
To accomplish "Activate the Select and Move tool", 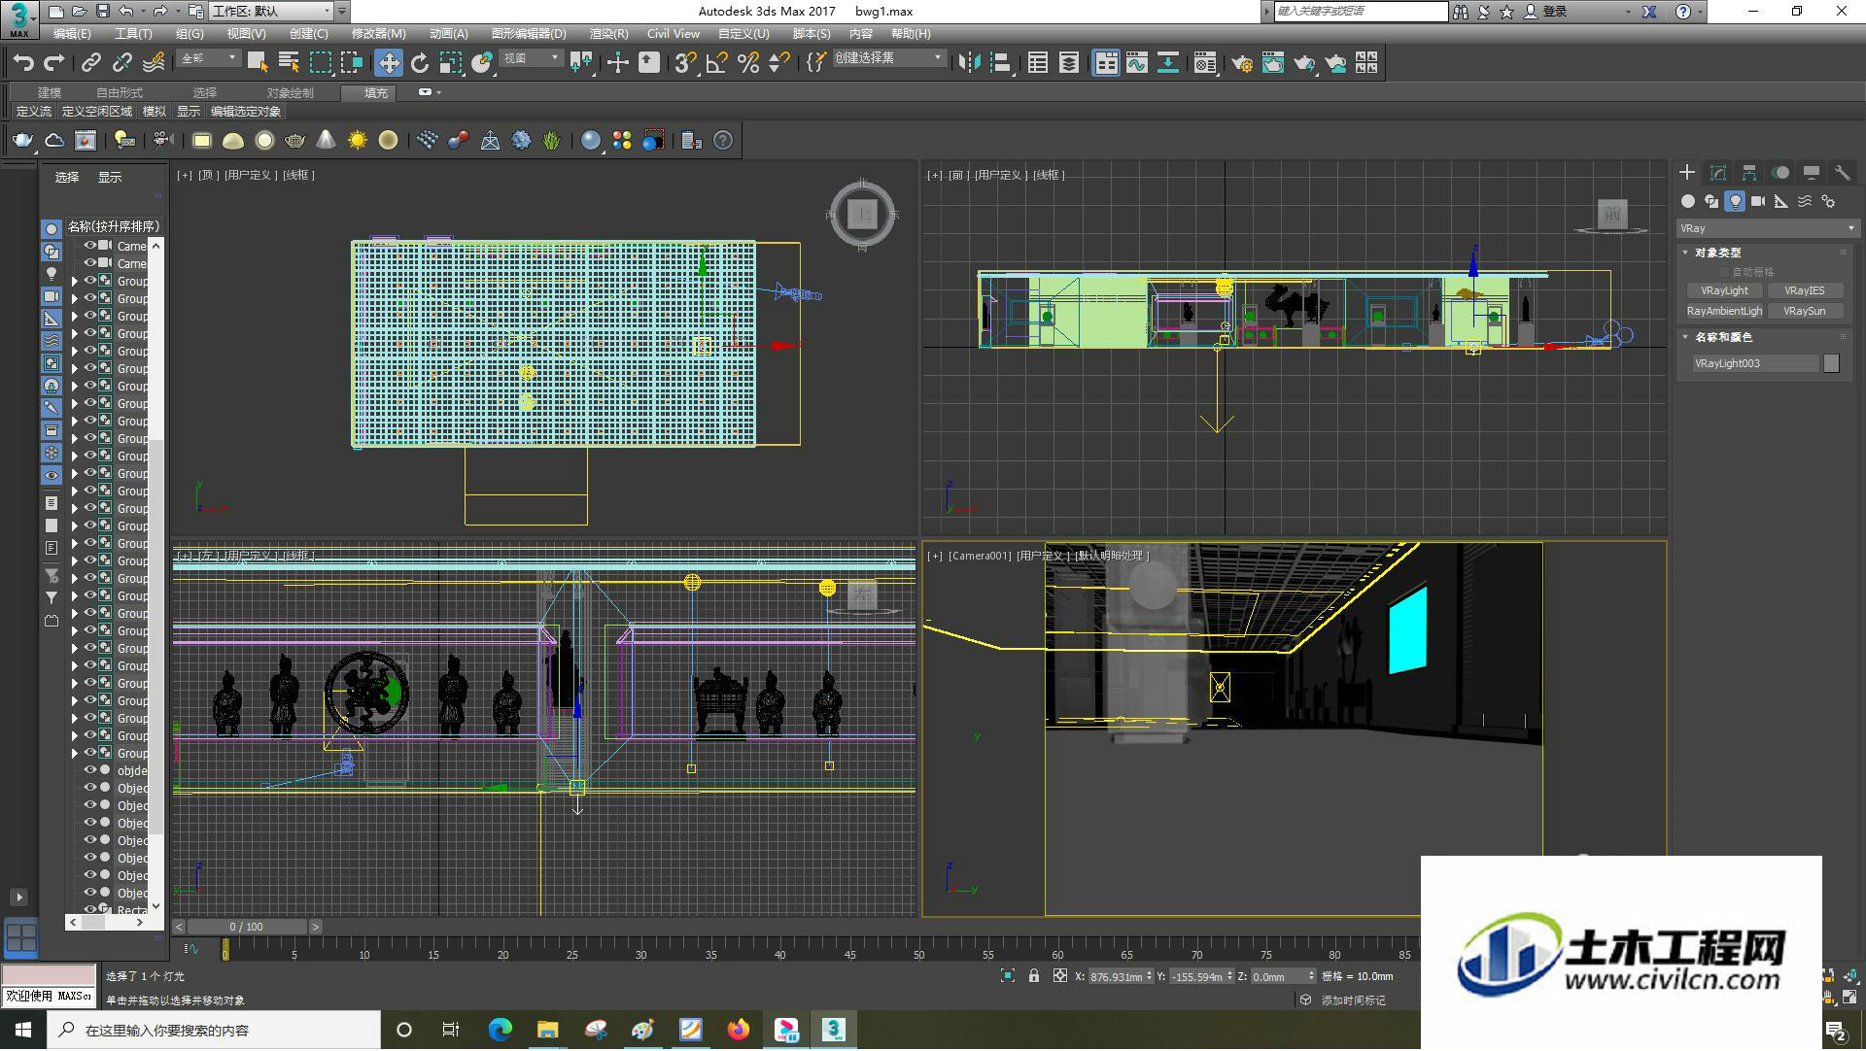I will [x=389, y=63].
